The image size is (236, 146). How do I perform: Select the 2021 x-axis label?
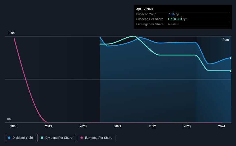118,126
